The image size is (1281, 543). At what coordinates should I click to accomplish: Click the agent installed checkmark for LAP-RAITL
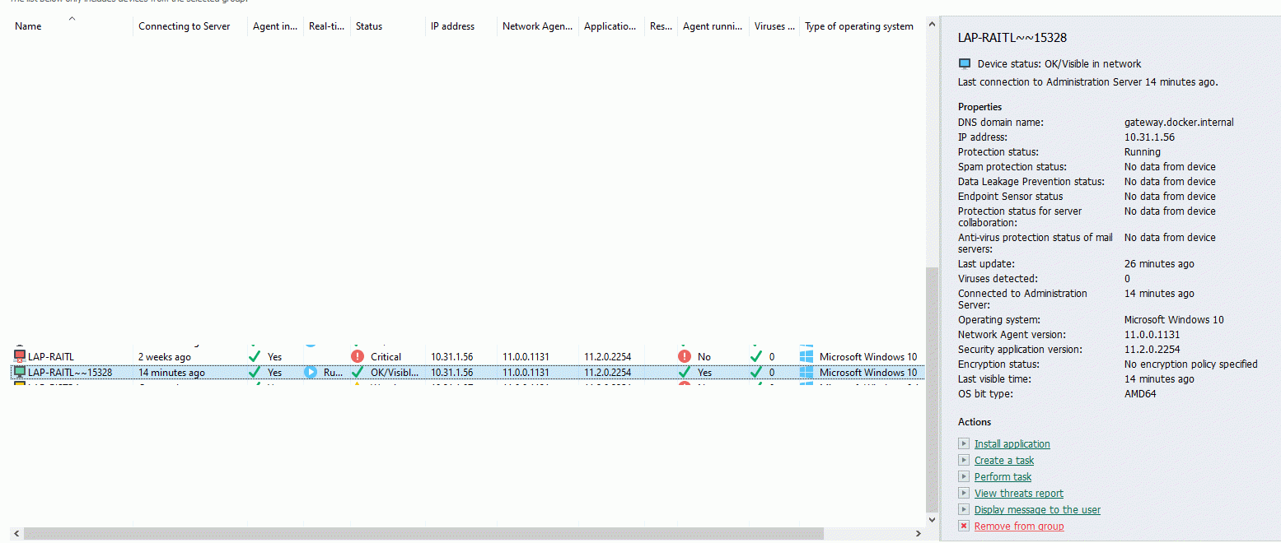(255, 356)
